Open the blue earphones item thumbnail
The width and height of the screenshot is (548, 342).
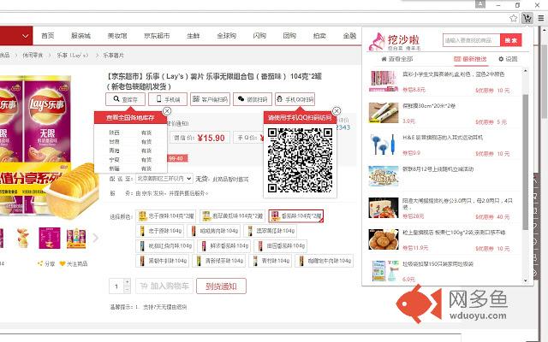tap(384, 144)
